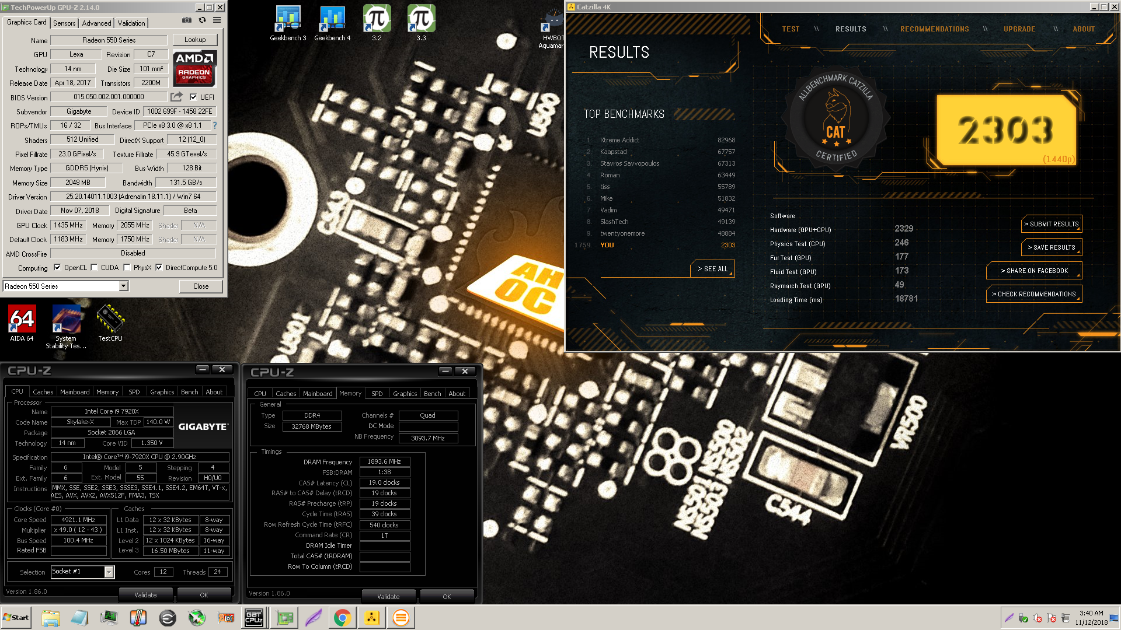This screenshot has height=630, width=1121.
Task: Toggle the CUDA checkbox
Action: click(94, 268)
